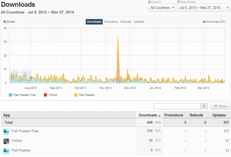The width and height of the screenshot is (231, 157).
Task: Click the Share arrow icon
Action: tap(215, 106)
